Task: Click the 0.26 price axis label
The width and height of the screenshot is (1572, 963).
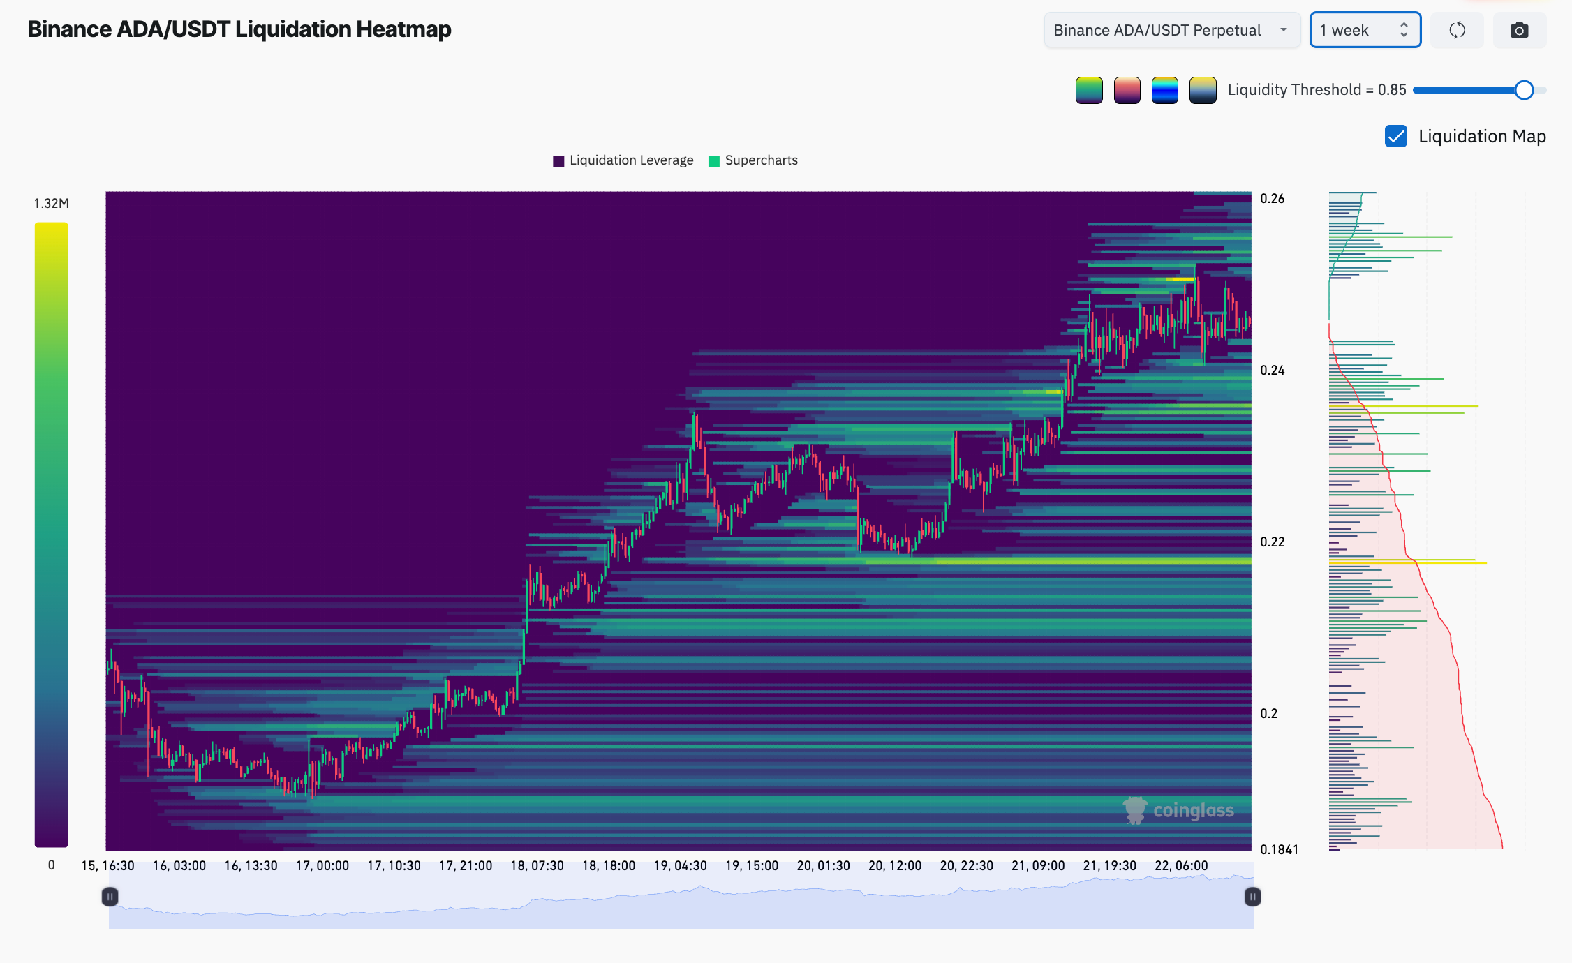Action: (1273, 199)
